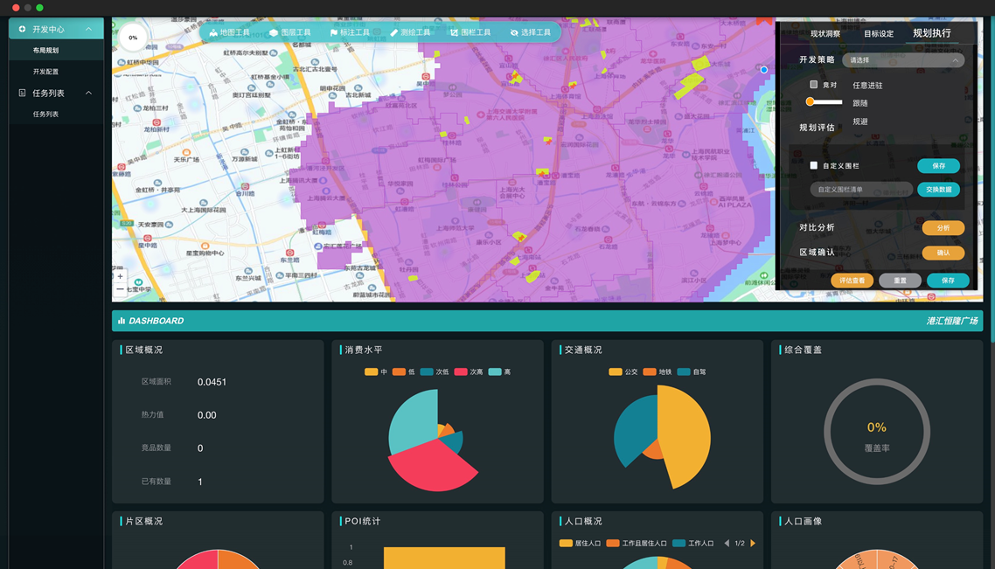
Task: Collapse the 任务列表 section chevron
Action: pos(88,93)
